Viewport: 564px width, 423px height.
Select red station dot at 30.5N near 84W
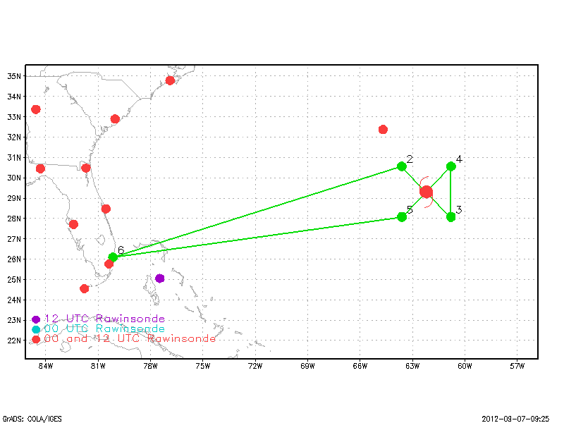(40, 168)
